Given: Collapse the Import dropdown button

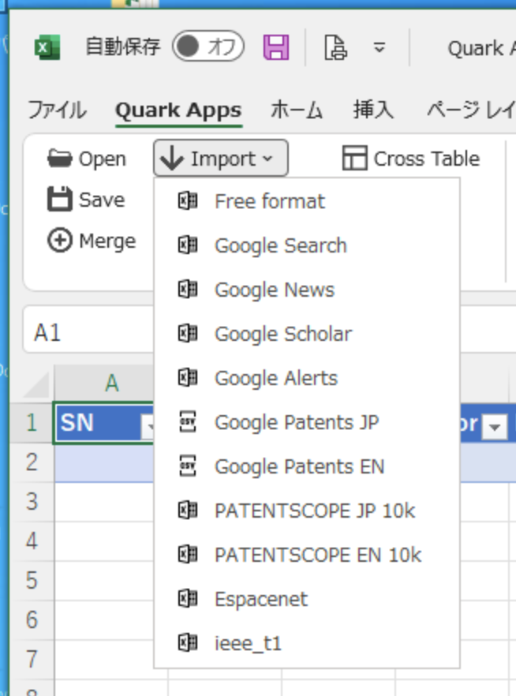Looking at the screenshot, I should [x=221, y=158].
